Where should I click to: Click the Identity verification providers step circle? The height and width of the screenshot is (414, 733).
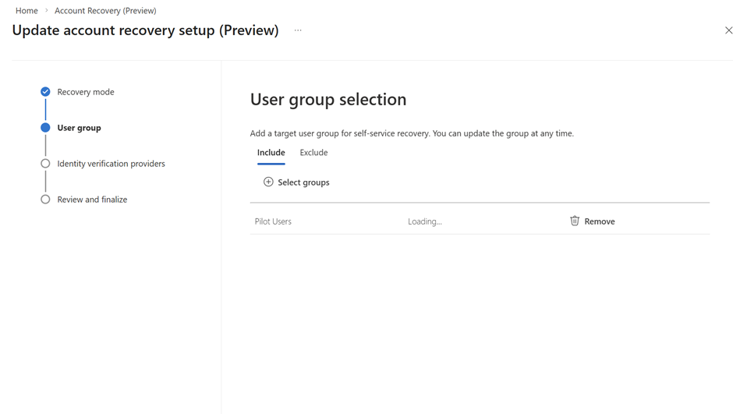pyautogui.click(x=45, y=164)
